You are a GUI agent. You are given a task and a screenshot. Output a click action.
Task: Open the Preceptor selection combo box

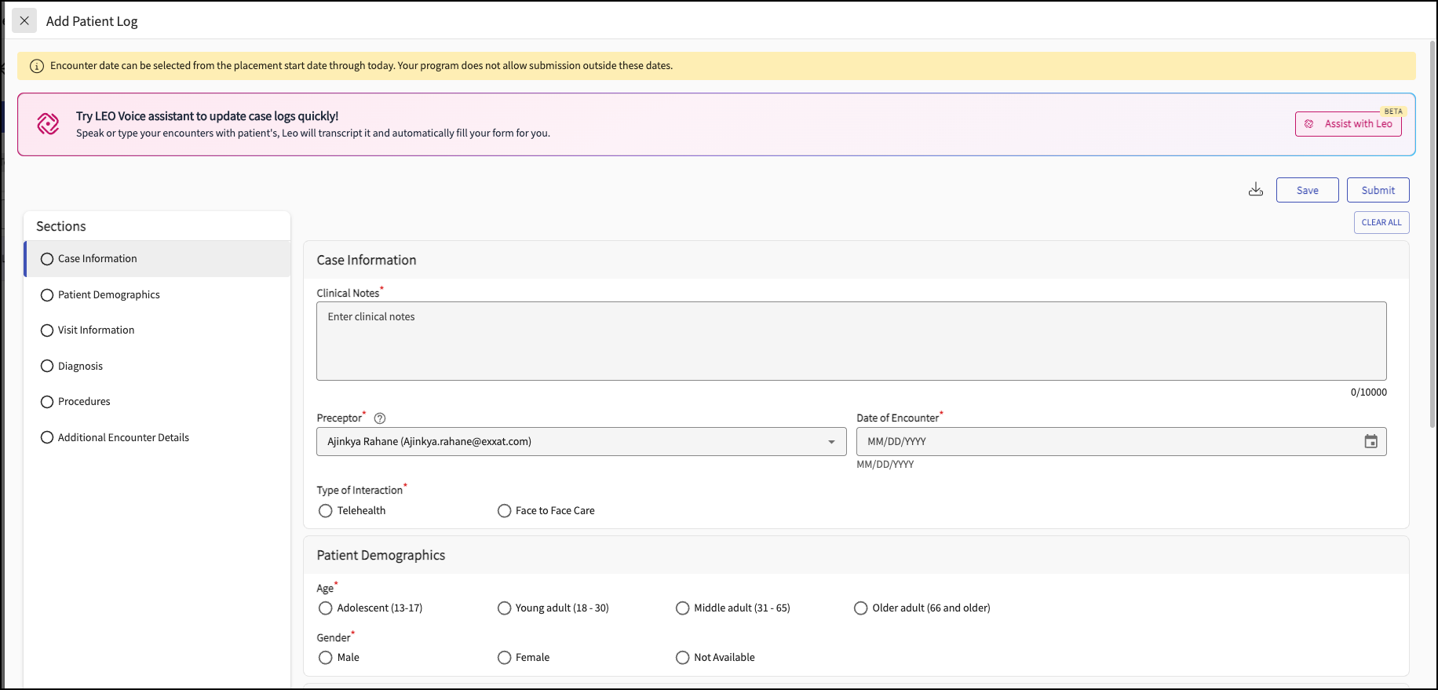coord(582,442)
